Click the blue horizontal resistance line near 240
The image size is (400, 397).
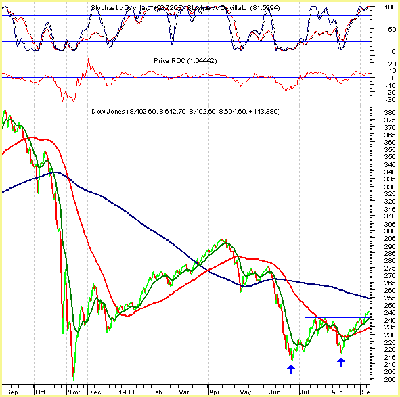337,317
